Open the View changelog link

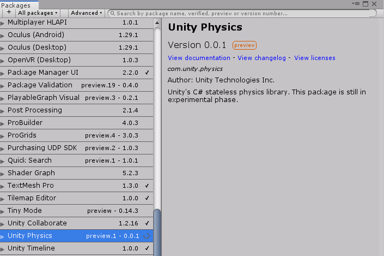point(261,58)
